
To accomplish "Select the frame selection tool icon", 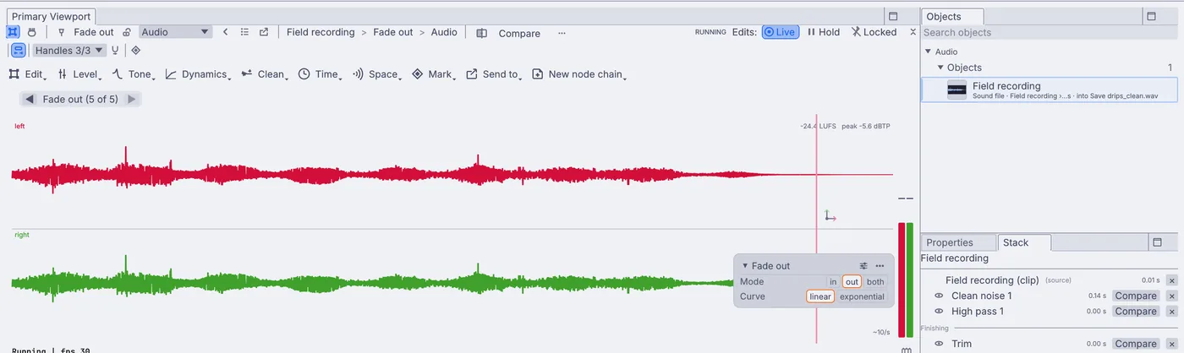I will 14,32.
